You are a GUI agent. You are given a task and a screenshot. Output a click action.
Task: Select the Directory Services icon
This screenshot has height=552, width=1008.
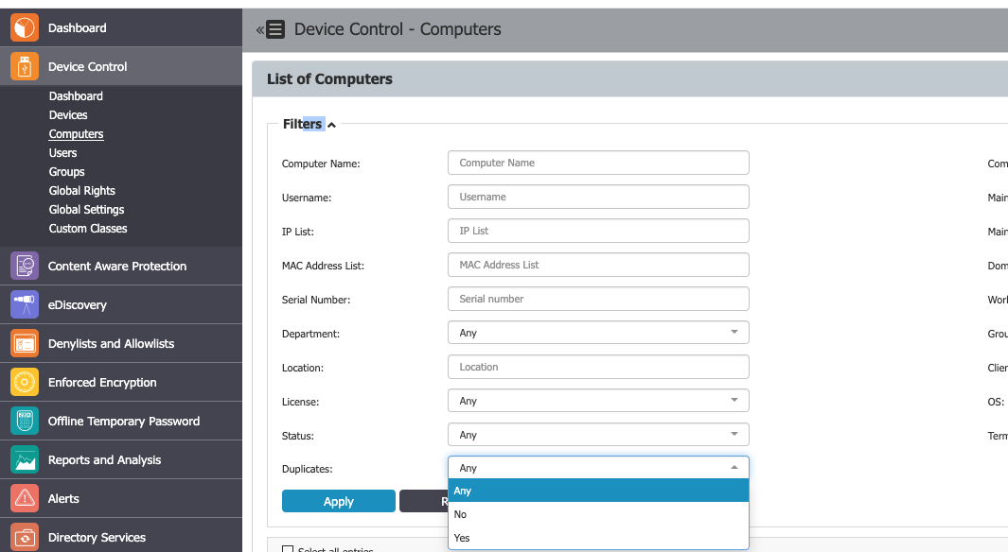click(x=23, y=537)
